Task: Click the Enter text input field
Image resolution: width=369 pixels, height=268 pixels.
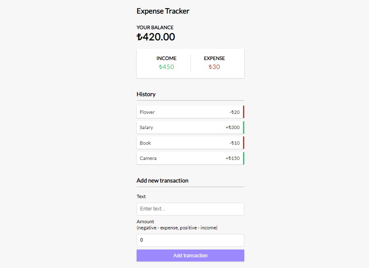Action: [x=190, y=209]
